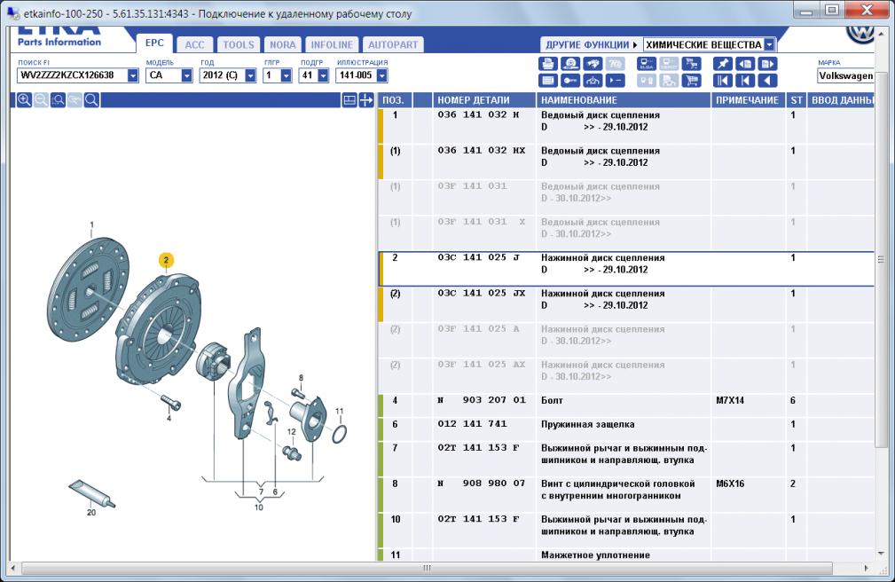Click the Volkswagen logo
The height and width of the screenshot is (582, 895).
pyautogui.click(x=860, y=35)
